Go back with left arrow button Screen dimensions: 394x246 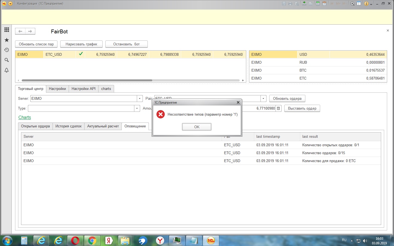tap(20, 31)
